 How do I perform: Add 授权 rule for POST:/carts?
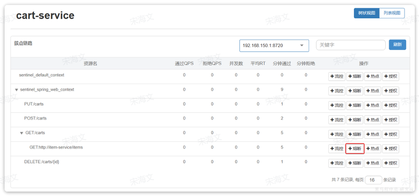[390, 120]
